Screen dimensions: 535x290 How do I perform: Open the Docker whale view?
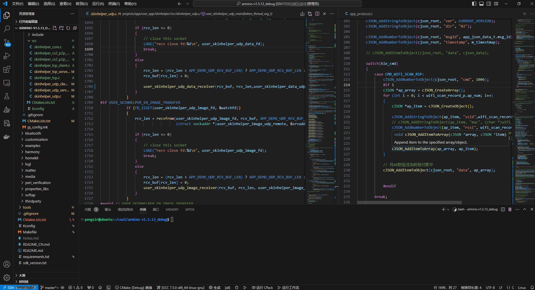point(7,137)
